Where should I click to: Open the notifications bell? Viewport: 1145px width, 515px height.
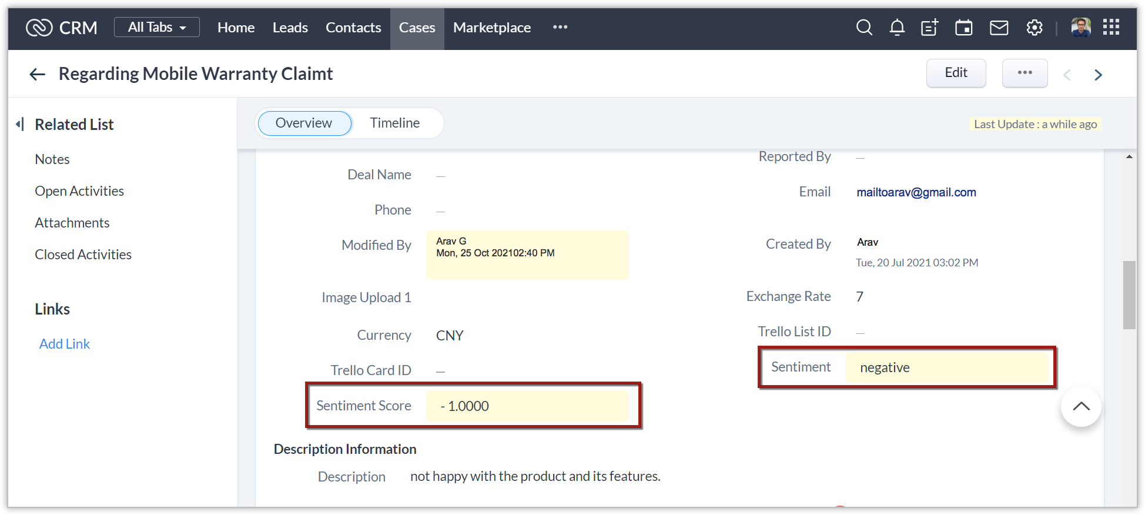pos(897,28)
